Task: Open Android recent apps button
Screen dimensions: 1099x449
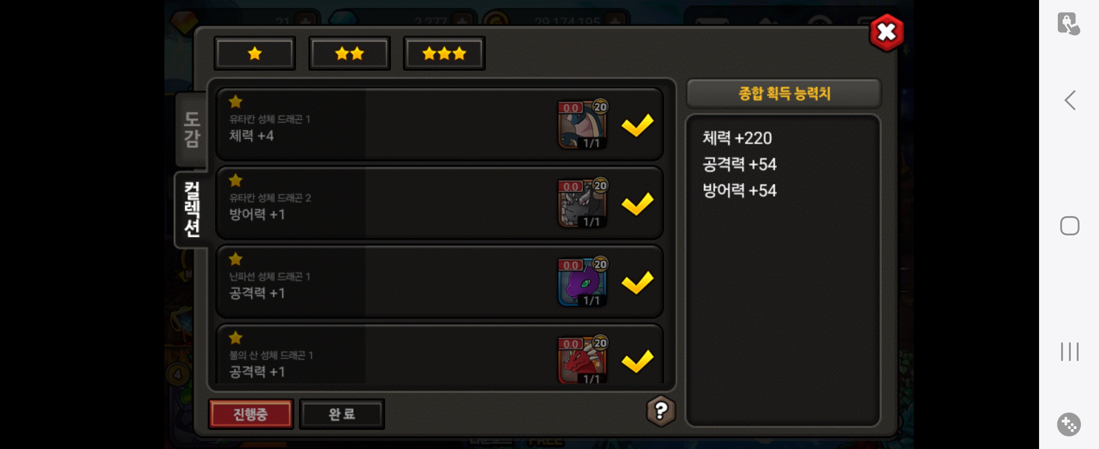Action: point(1069,352)
